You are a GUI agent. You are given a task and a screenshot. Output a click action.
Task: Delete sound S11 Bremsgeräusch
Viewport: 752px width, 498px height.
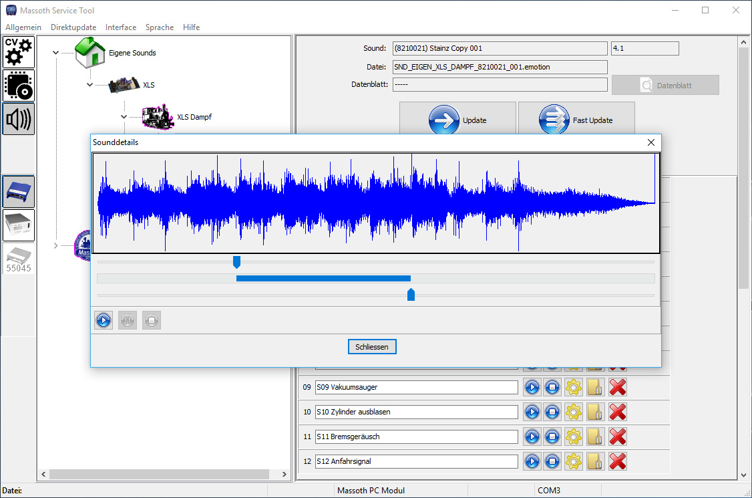(618, 437)
